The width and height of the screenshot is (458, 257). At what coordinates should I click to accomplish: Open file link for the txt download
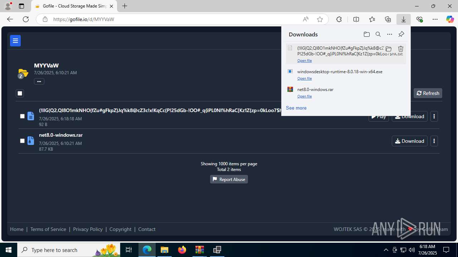(x=304, y=61)
